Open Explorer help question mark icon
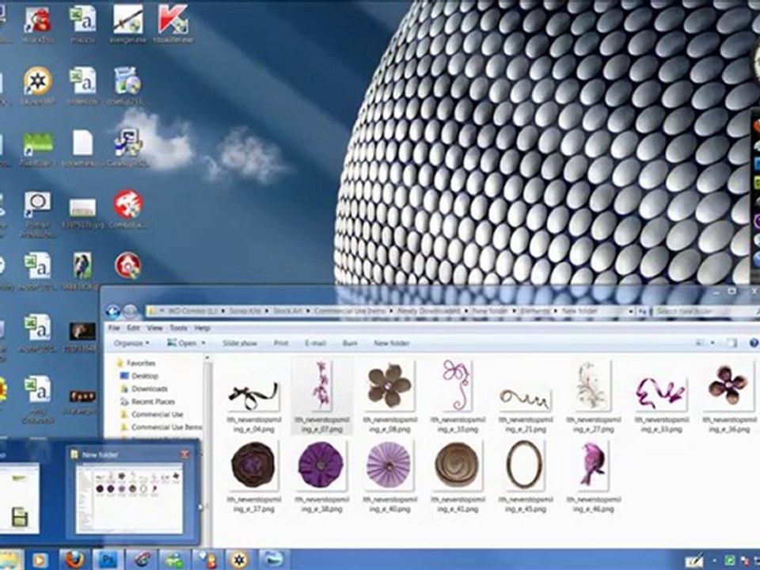This screenshot has height=570, width=760. pyautogui.click(x=754, y=343)
